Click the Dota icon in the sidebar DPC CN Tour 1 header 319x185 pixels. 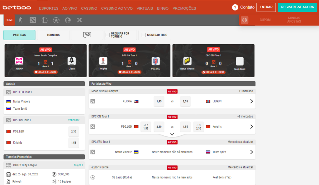point(8,120)
